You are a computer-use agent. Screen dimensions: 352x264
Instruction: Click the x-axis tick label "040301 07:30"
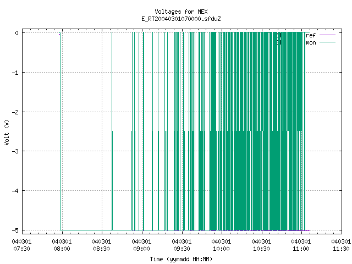[22, 245]
